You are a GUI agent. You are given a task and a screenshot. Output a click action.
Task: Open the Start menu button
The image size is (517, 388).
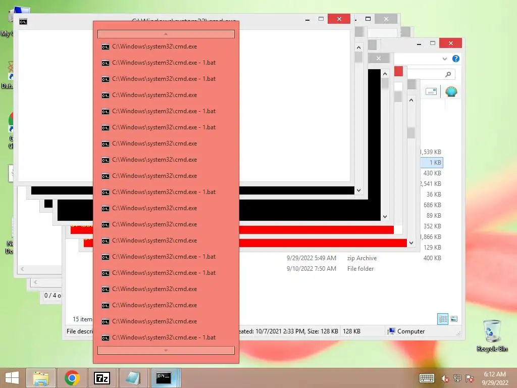tap(12, 378)
